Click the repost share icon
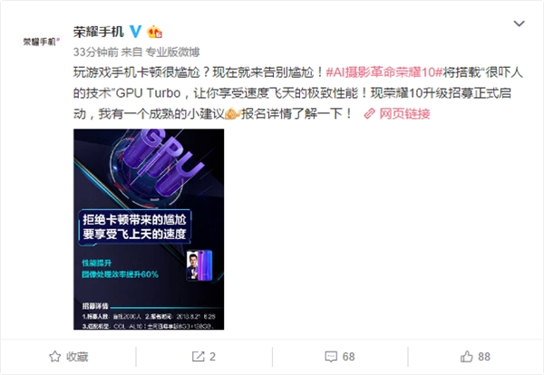Screen dimensions: 544x375 (198, 357)
